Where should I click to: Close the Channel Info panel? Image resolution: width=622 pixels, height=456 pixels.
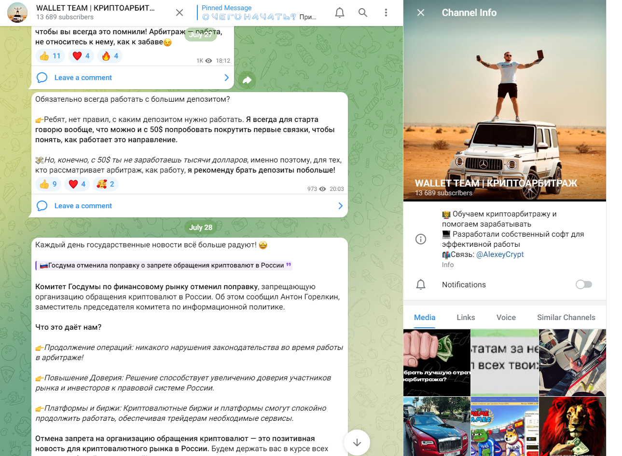[x=421, y=13]
